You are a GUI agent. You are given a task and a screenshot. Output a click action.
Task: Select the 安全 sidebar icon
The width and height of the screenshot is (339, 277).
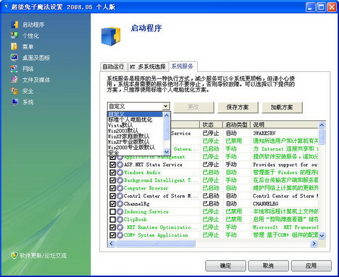coord(15,91)
